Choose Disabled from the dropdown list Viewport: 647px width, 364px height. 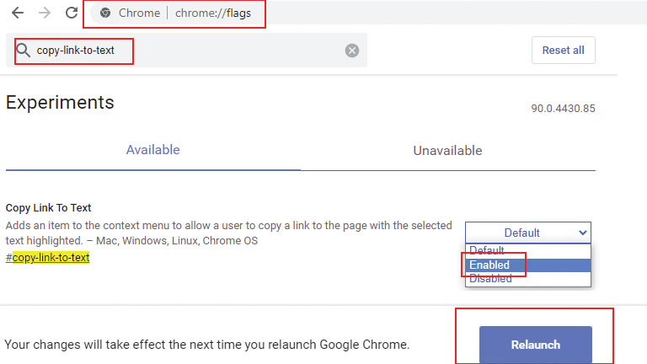pyautogui.click(x=527, y=279)
